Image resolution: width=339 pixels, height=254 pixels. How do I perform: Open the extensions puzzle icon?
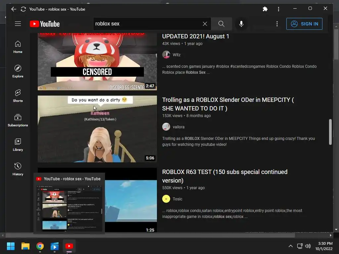[265, 9]
